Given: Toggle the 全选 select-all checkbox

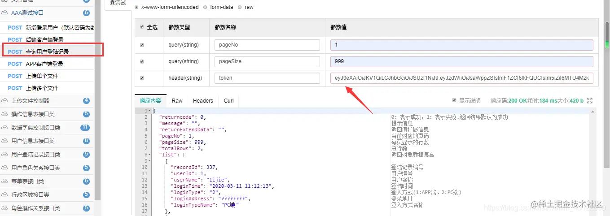Looking at the screenshot, I should (142, 27).
